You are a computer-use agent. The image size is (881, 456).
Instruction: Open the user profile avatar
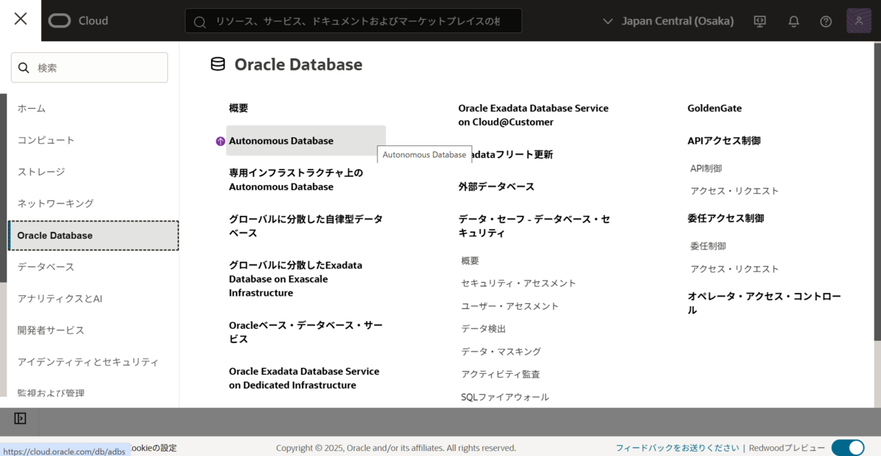[859, 21]
